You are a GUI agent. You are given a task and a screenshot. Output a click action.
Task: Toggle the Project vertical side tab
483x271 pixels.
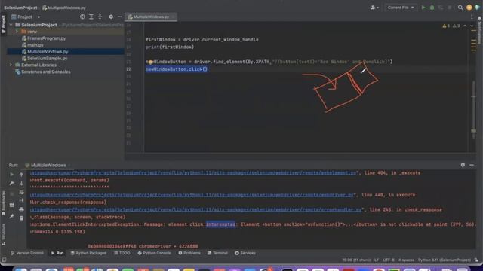pyautogui.click(x=3, y=24)
